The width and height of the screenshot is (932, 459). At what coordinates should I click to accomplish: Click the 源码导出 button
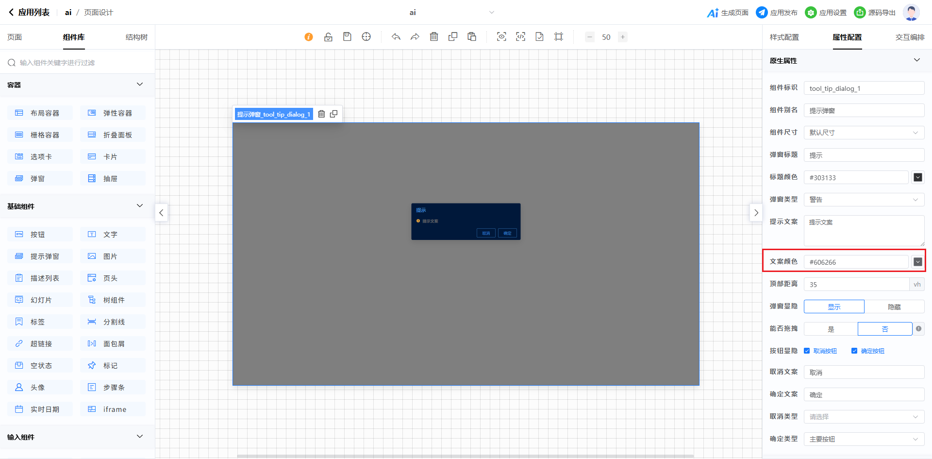(x=875, y=13)
